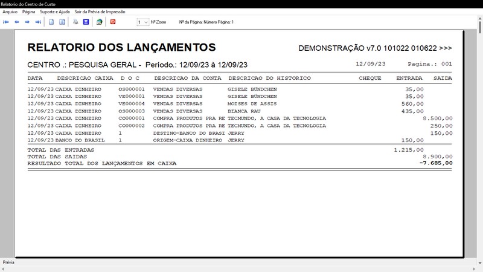Screen dimensions: 483x272
Task: Click the CENTRO .: PESQUISA GERAL line
Action: pos(138,65)
